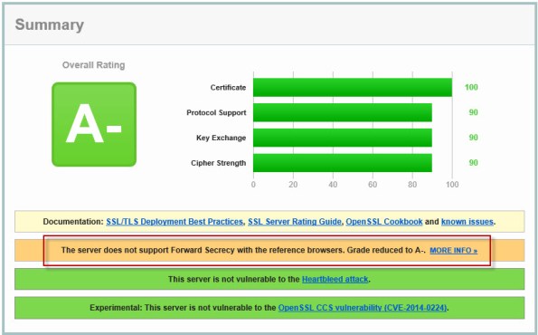Viewport: 538px width, 335px height.
Task: Click the Certificate score value 100
Action: 471,87
